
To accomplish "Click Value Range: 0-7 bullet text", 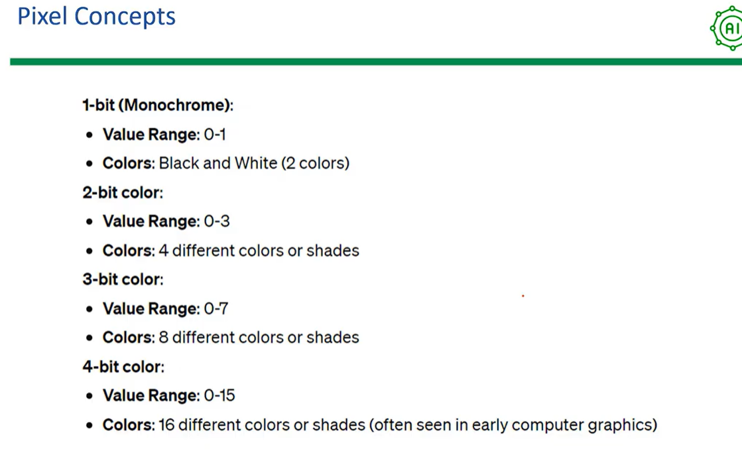I will [x=166, y=308].
